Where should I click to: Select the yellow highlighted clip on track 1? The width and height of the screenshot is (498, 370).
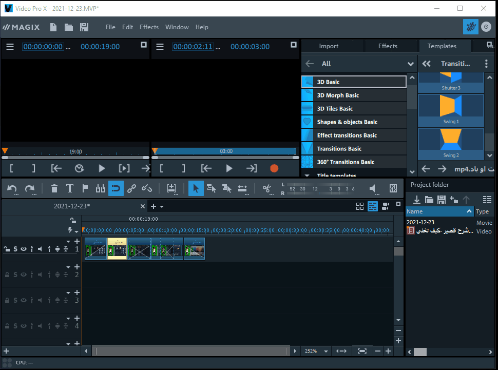(x=117, y=249)
